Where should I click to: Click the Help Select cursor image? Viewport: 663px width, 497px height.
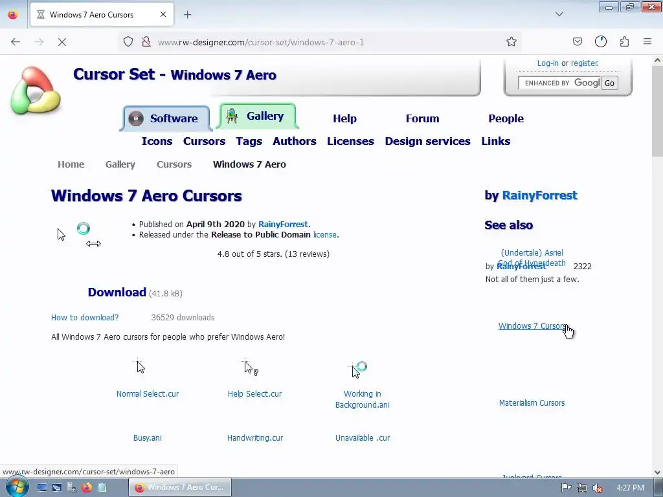click(x=251, y=368)
